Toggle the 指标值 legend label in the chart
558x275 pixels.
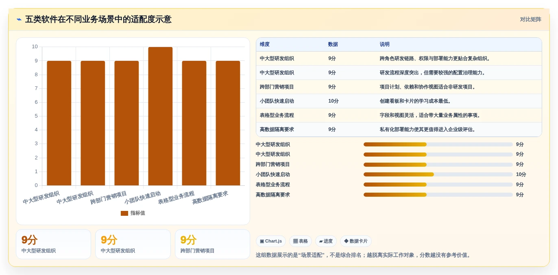coord(137,213)
